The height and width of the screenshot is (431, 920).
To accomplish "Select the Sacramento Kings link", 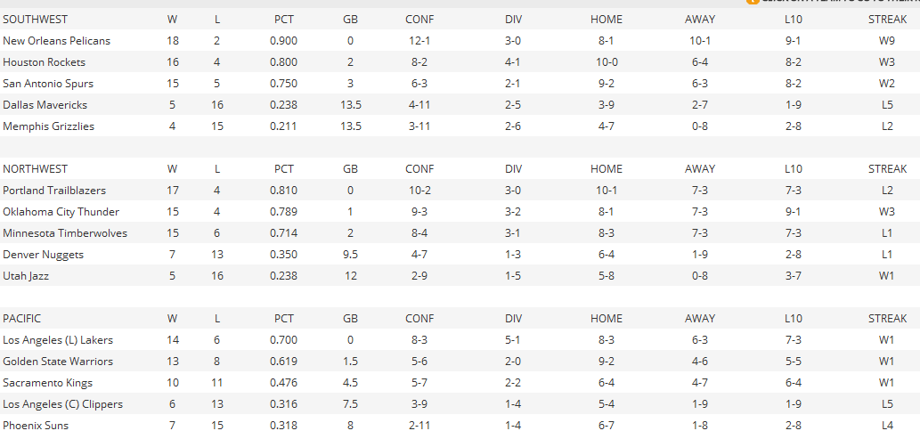I will (x=47, y=383).
